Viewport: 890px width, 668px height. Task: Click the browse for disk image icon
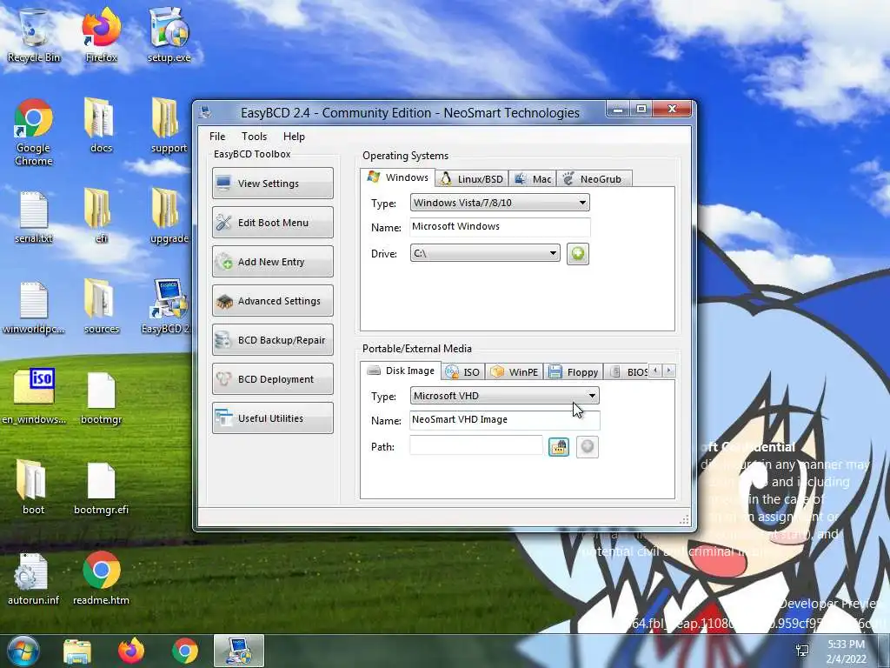559,447
